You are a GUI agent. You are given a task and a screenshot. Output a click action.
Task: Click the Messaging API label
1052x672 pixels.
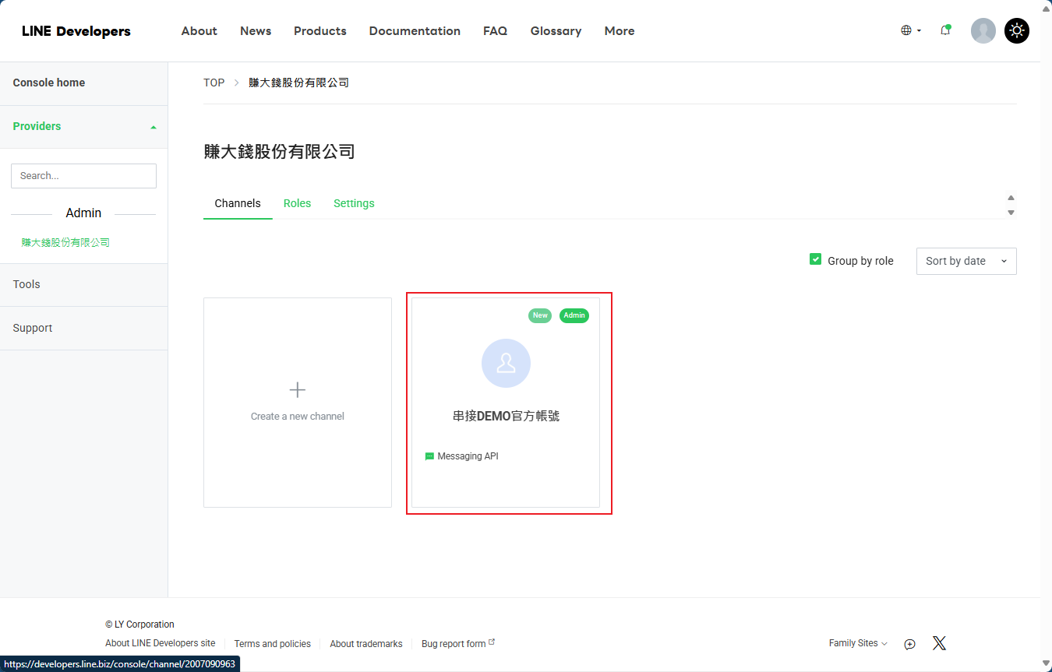coord(468,456)
